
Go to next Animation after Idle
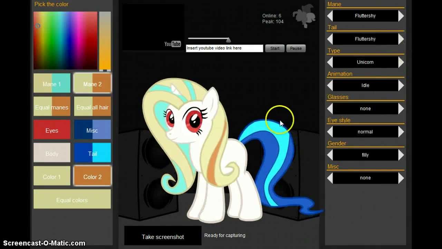click(401, 85)
